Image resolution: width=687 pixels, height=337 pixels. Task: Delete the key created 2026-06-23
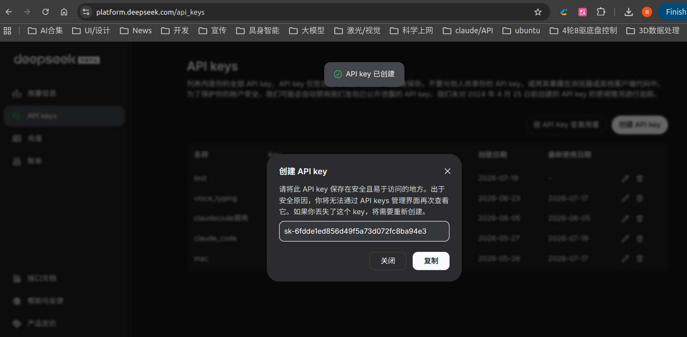(639, 198)
